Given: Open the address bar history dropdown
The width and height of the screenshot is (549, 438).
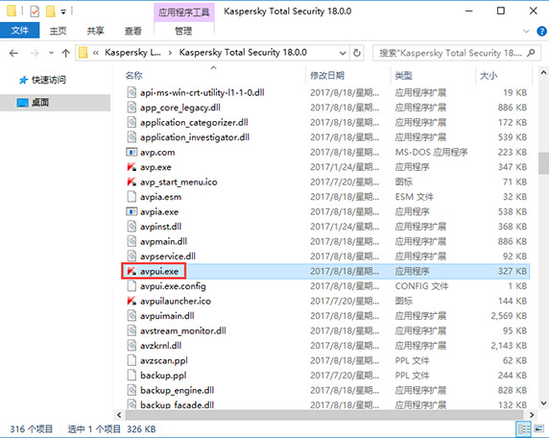Looking at the screenshot, I should click(343, 53).
